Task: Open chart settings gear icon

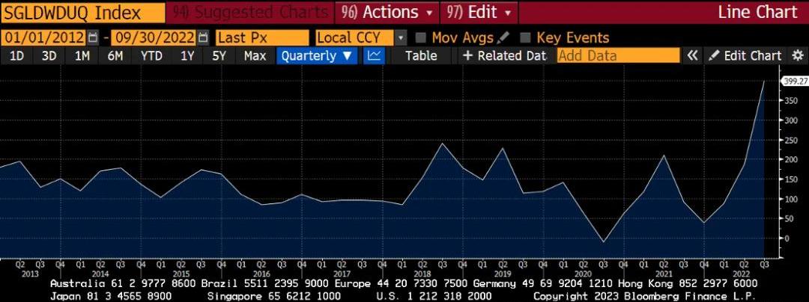Action: [x=797, y=55]
